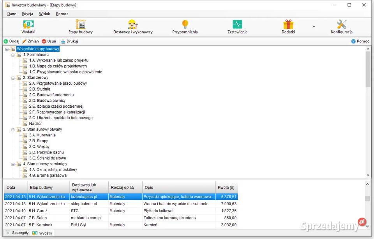This screenshot has width=374, height=239.
Task: Open the Edycja menu
Action: (27, 14)
